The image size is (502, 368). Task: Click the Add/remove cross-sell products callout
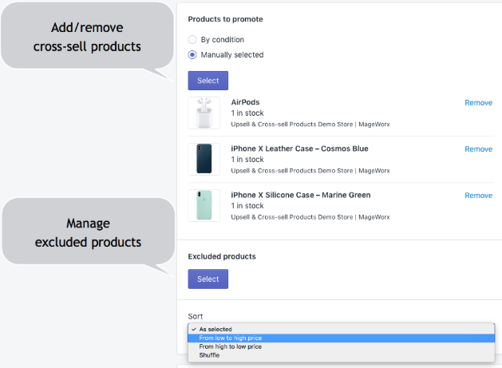[x=87, y=38]
